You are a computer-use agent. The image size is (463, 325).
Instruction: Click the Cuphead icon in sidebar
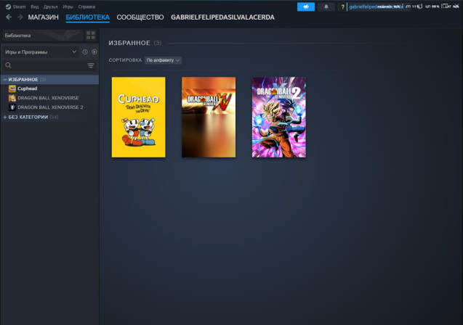(x=12, y=89)
